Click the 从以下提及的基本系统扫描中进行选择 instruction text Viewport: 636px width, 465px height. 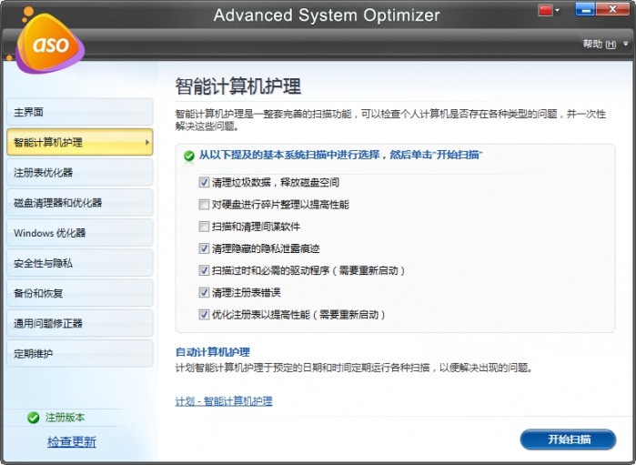point(340,155)
